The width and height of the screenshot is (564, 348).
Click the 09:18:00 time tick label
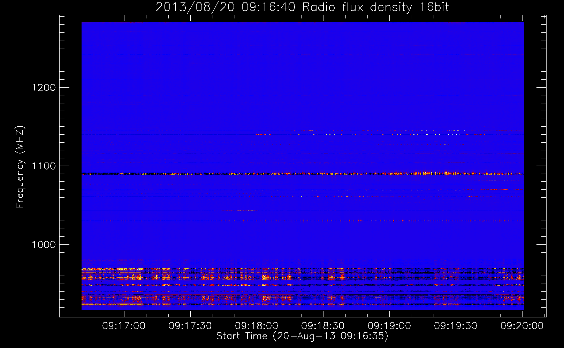[x=257, y=326]
